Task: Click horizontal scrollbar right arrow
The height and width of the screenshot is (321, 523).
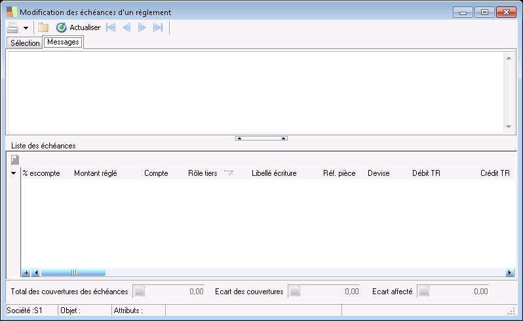Action: 509,273
